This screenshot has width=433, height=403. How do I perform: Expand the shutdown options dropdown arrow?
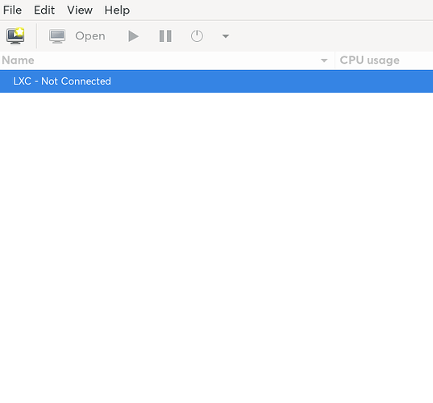coord(226,36)
